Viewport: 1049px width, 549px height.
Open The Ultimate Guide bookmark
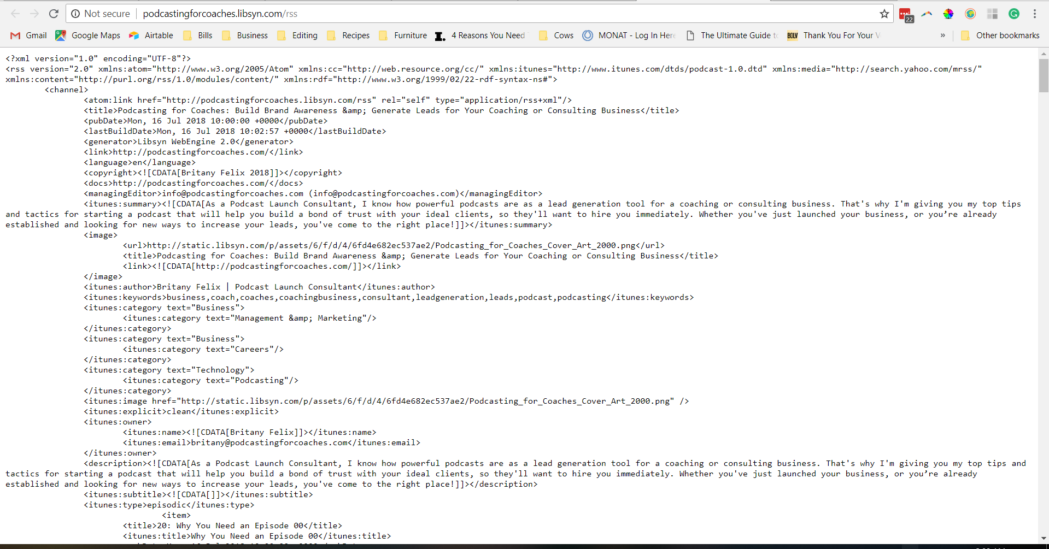732,36
